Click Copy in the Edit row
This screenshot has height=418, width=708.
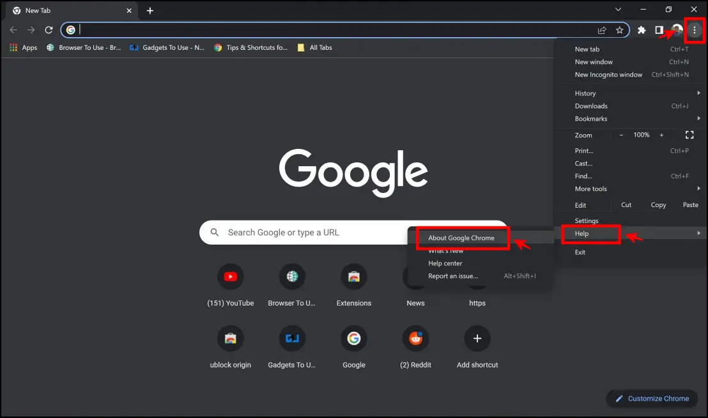point(658,205)
